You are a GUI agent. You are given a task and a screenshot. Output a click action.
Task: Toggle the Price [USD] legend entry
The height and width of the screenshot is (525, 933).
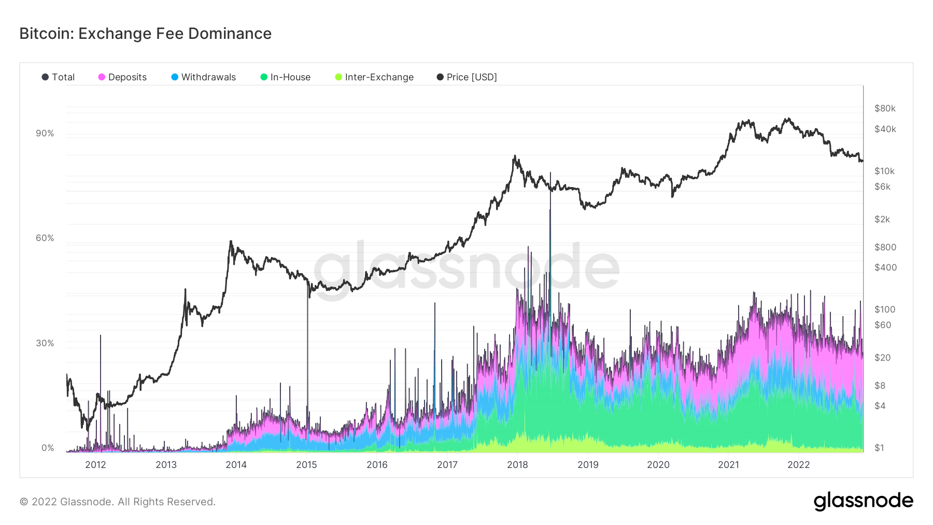466,77
